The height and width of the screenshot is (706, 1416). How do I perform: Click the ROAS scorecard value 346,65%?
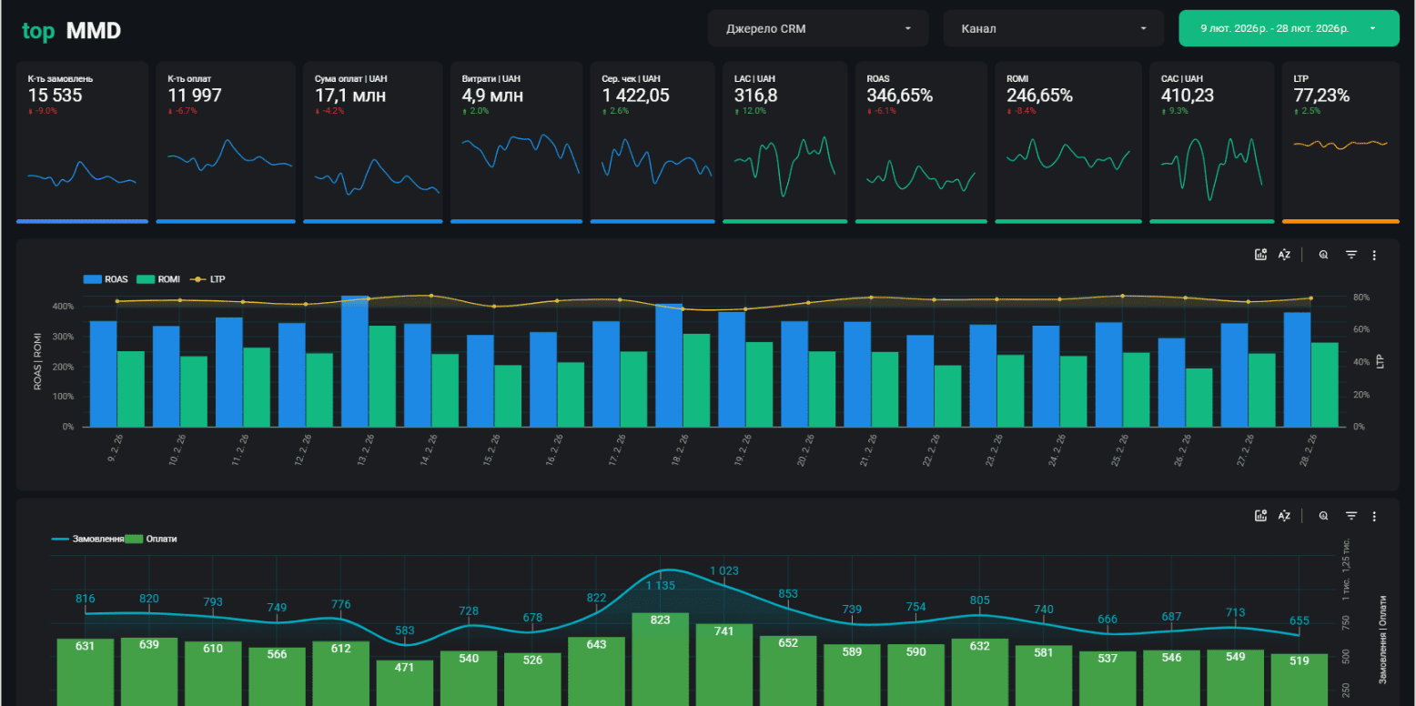point(900,96)
